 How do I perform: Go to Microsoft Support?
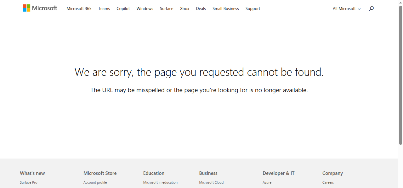point(253,8)
